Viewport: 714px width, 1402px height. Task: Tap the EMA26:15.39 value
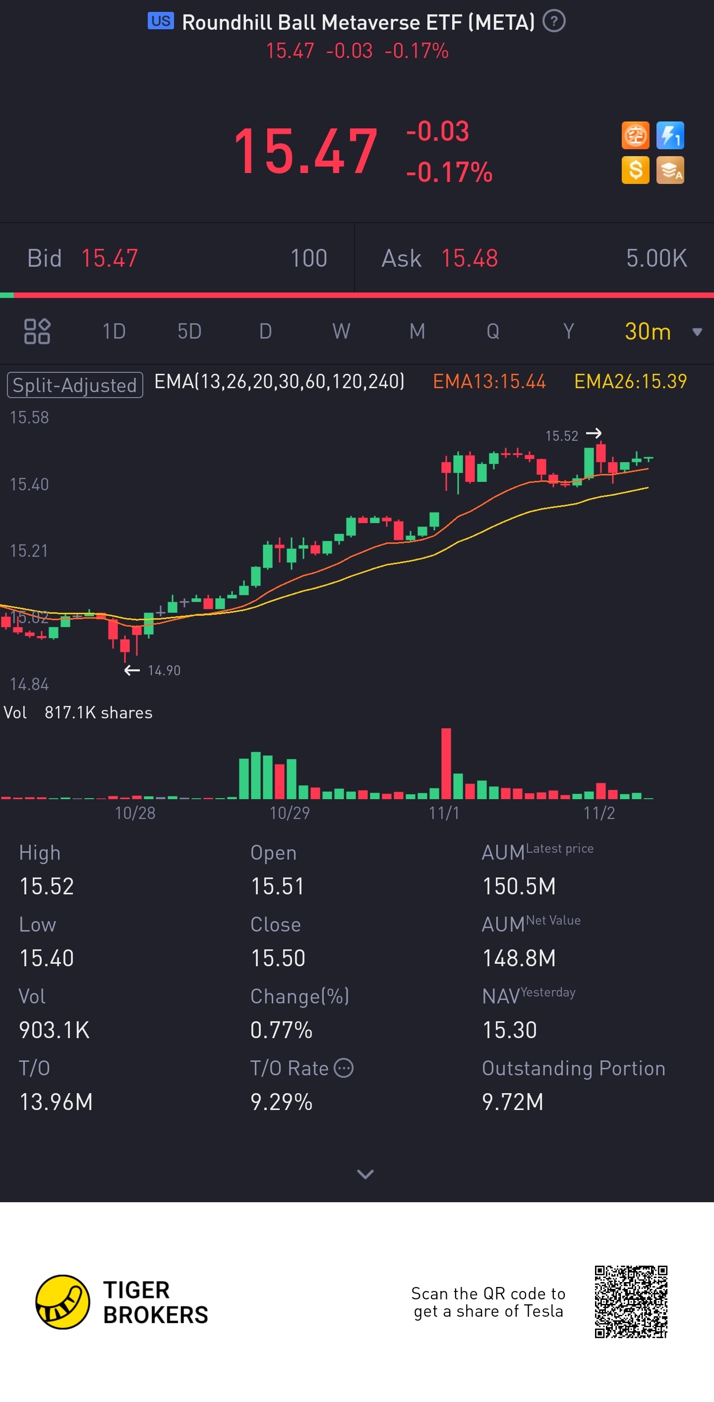631,382
